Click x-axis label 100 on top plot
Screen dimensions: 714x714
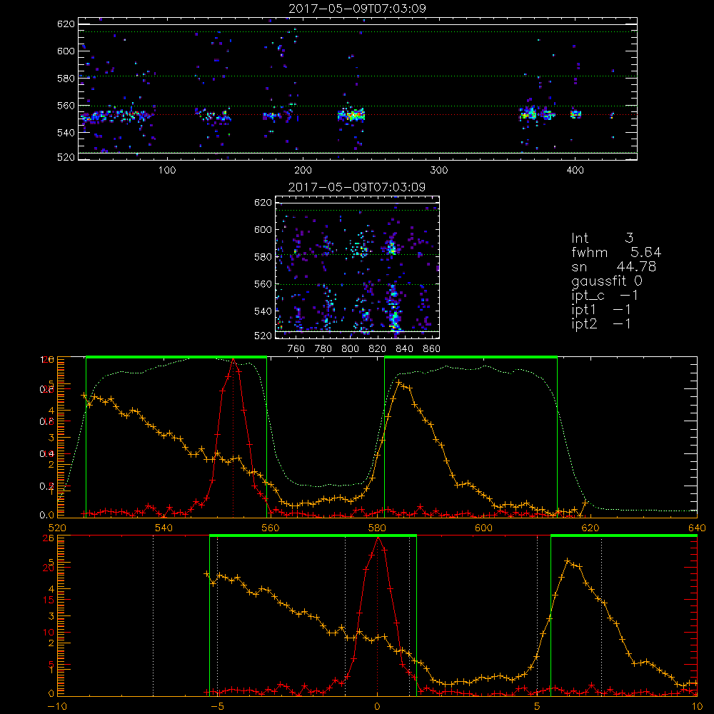point(167,171)
